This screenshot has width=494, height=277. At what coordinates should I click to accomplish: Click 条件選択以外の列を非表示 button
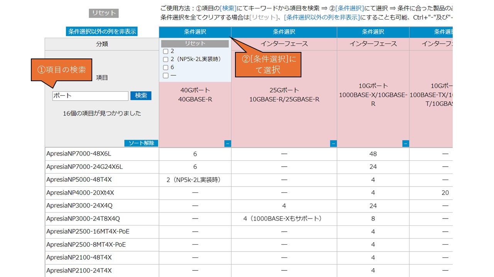(x=102, y=32)
